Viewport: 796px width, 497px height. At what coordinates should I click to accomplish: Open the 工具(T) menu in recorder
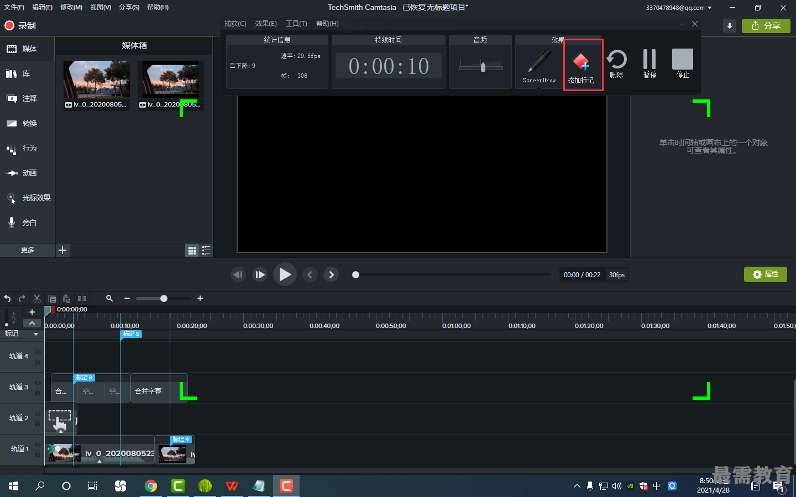pos(296,24)
